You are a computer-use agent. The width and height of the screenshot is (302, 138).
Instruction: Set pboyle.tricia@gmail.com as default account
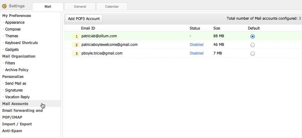(x=253, y=54)
